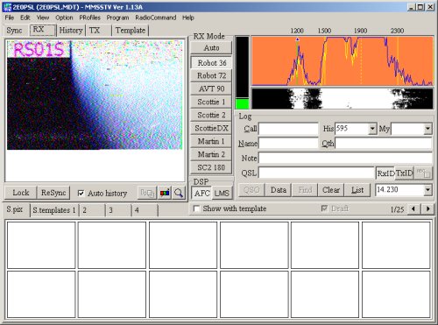Open the Edit menu
This screenshot has width=438, height=325.
tap(25, 18)
